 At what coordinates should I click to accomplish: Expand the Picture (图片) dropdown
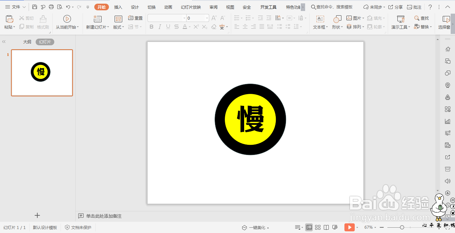coord(363,18)
